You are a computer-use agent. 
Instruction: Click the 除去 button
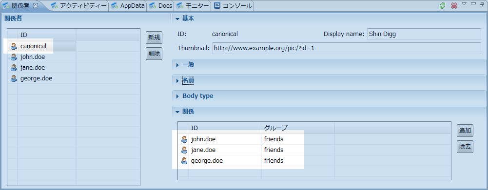(465, 147)
